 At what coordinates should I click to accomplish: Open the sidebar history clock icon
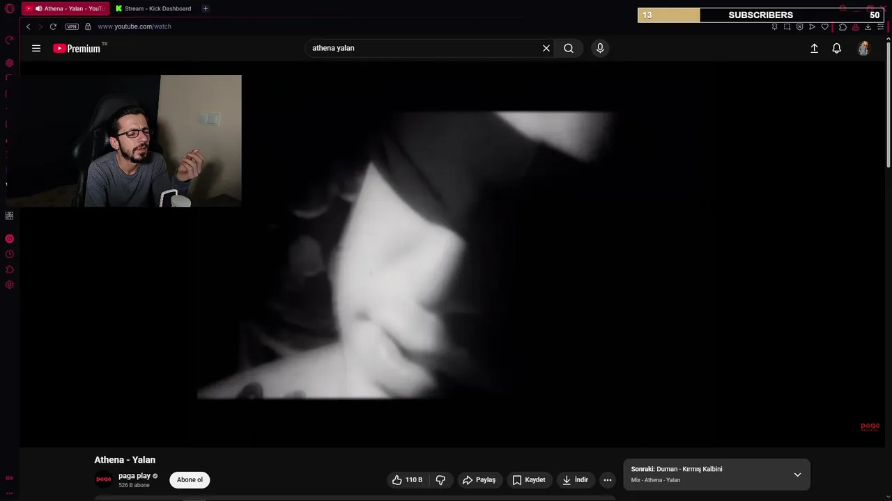pyautogui.click(x=9, y=254)
